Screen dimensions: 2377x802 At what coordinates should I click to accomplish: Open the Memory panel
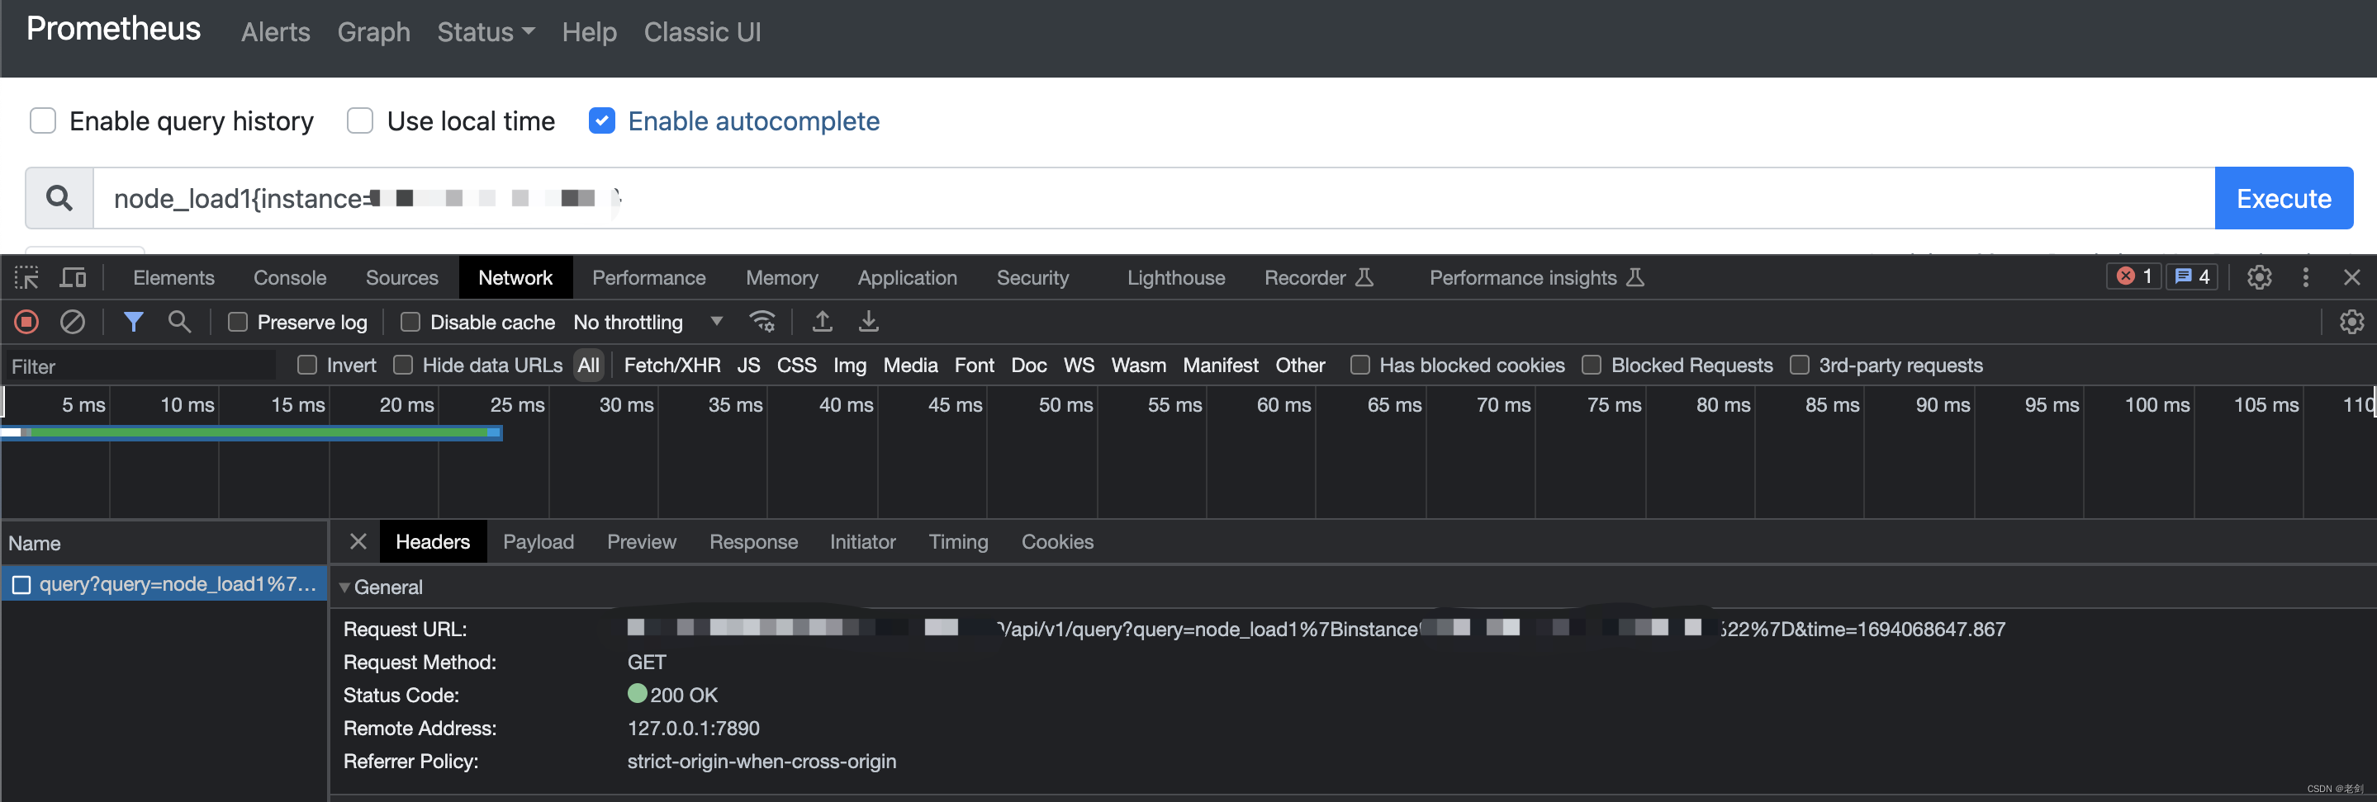click(x=780, y=277)
